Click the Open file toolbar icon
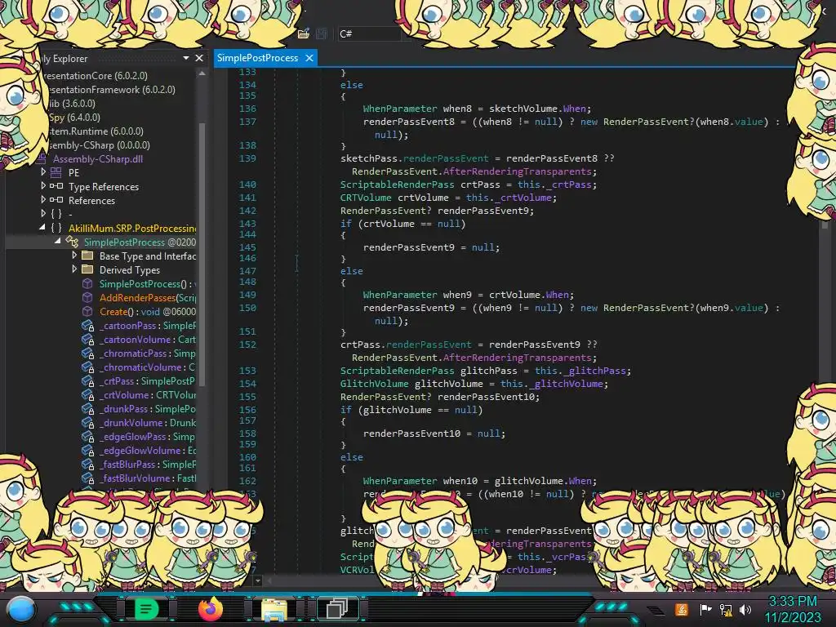Viewport: 836px width, 627px height. click(x=304, y=33)
